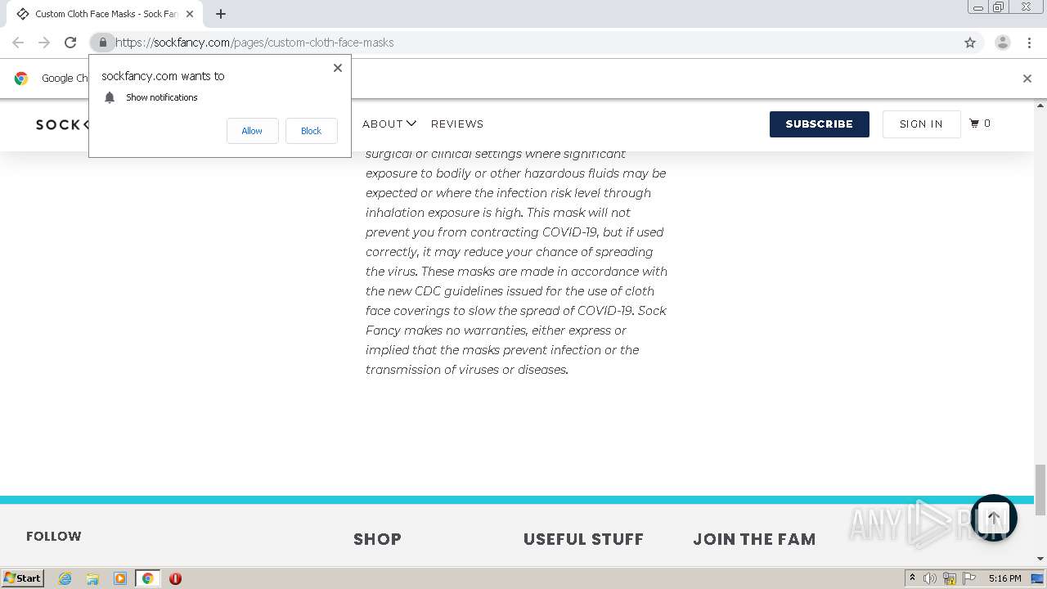Click the browser forward arrow
Image resolution: width=1047 pixels, height=589 pixels.
[44, 43]
